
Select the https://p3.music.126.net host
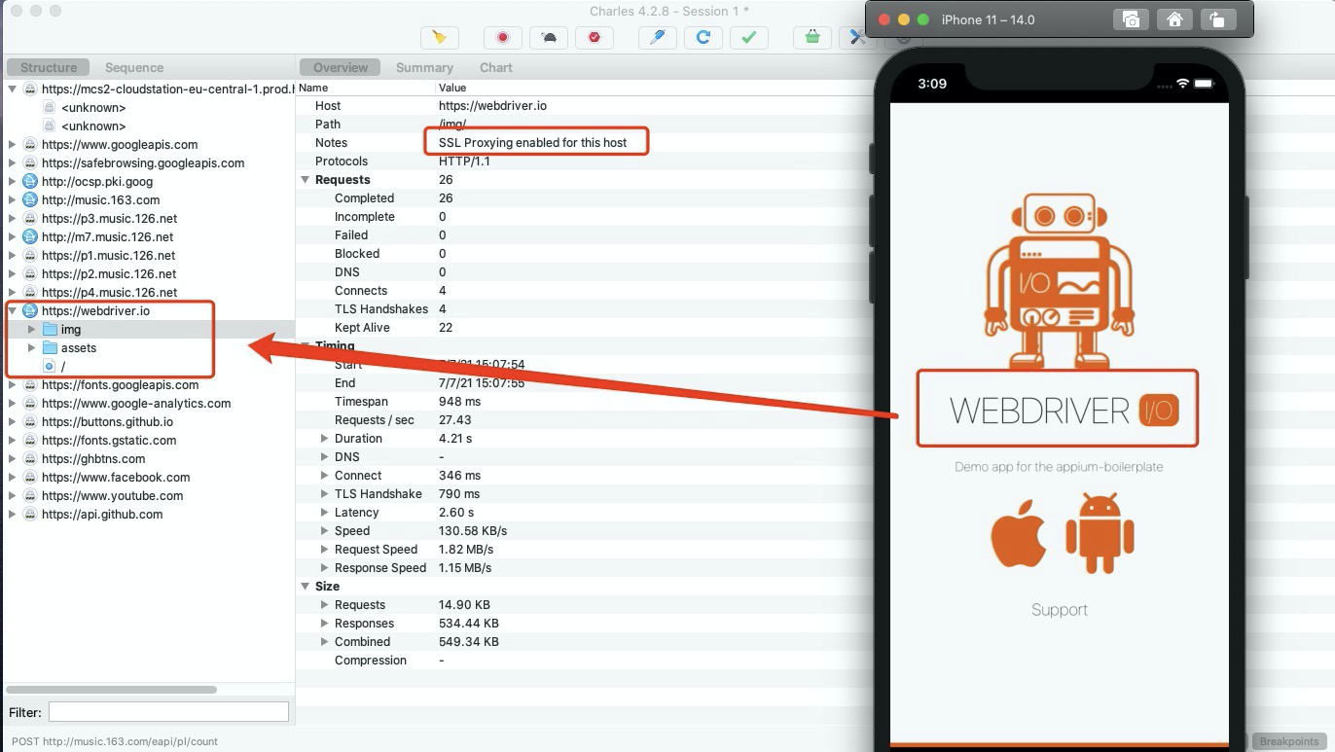pyautogui.click(x=109, y=219)
